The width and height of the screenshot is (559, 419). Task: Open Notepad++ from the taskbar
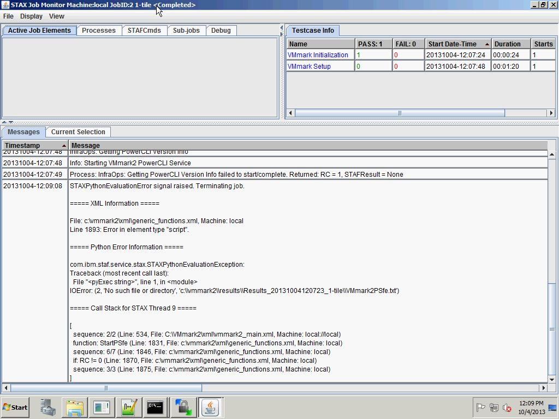(x=129, y=407)
